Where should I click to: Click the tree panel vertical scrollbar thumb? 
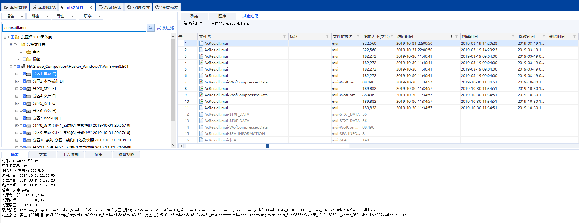pos(173,79)
